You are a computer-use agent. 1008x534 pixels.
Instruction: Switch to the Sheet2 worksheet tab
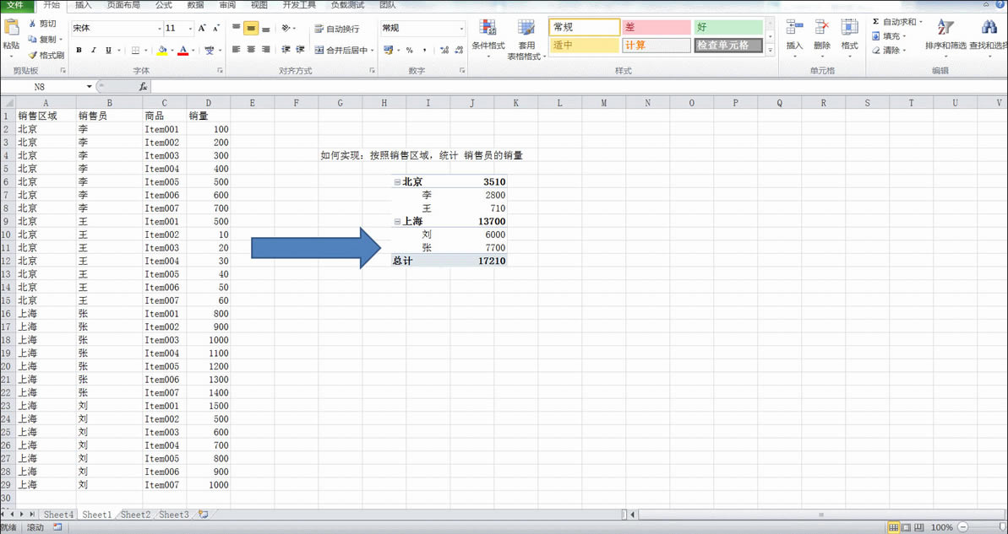136,515
